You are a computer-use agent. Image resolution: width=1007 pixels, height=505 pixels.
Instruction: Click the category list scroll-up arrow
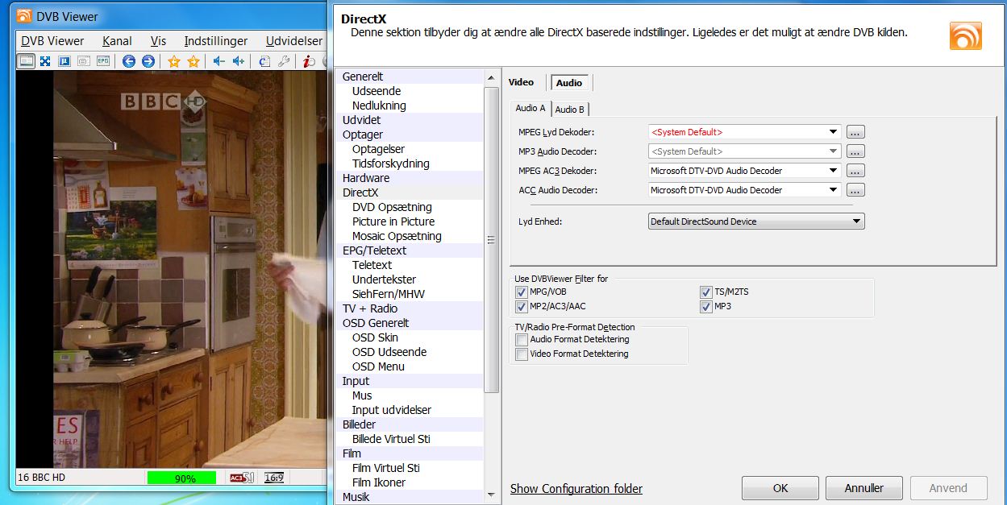click(491, 77)
